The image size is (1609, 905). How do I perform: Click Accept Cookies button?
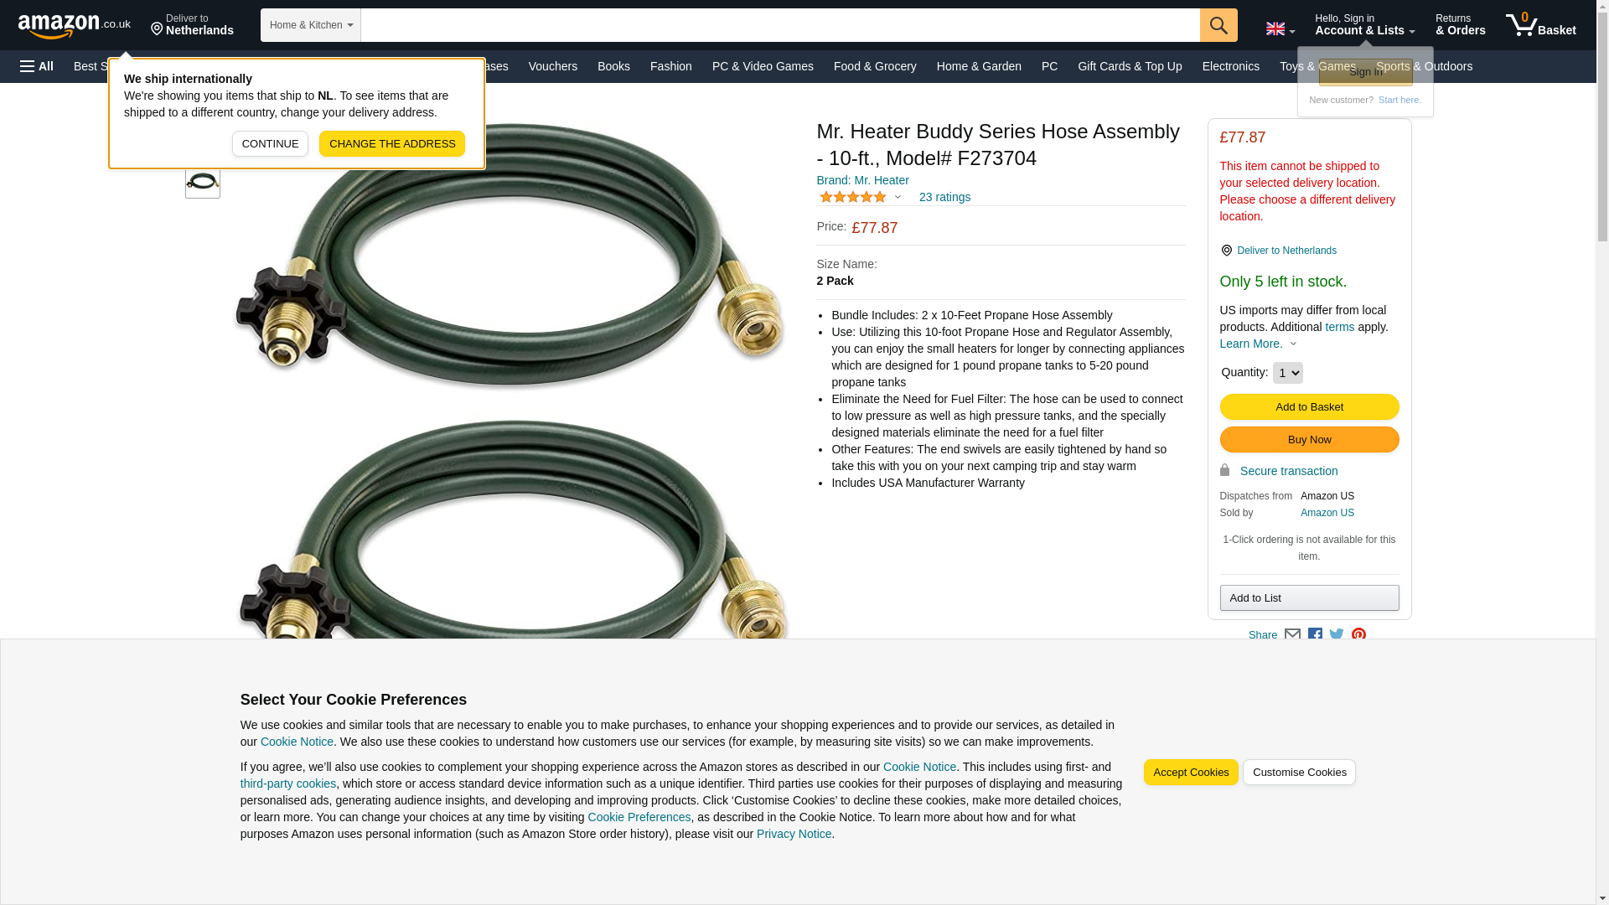click(x=1191, y=773)
